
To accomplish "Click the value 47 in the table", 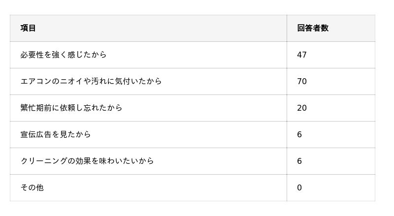I will coord(302,55).
